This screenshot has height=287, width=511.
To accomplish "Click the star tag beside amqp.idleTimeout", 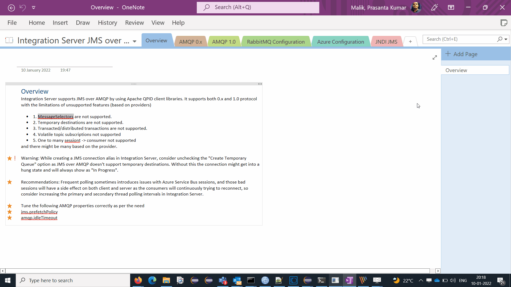I will 10,218.
